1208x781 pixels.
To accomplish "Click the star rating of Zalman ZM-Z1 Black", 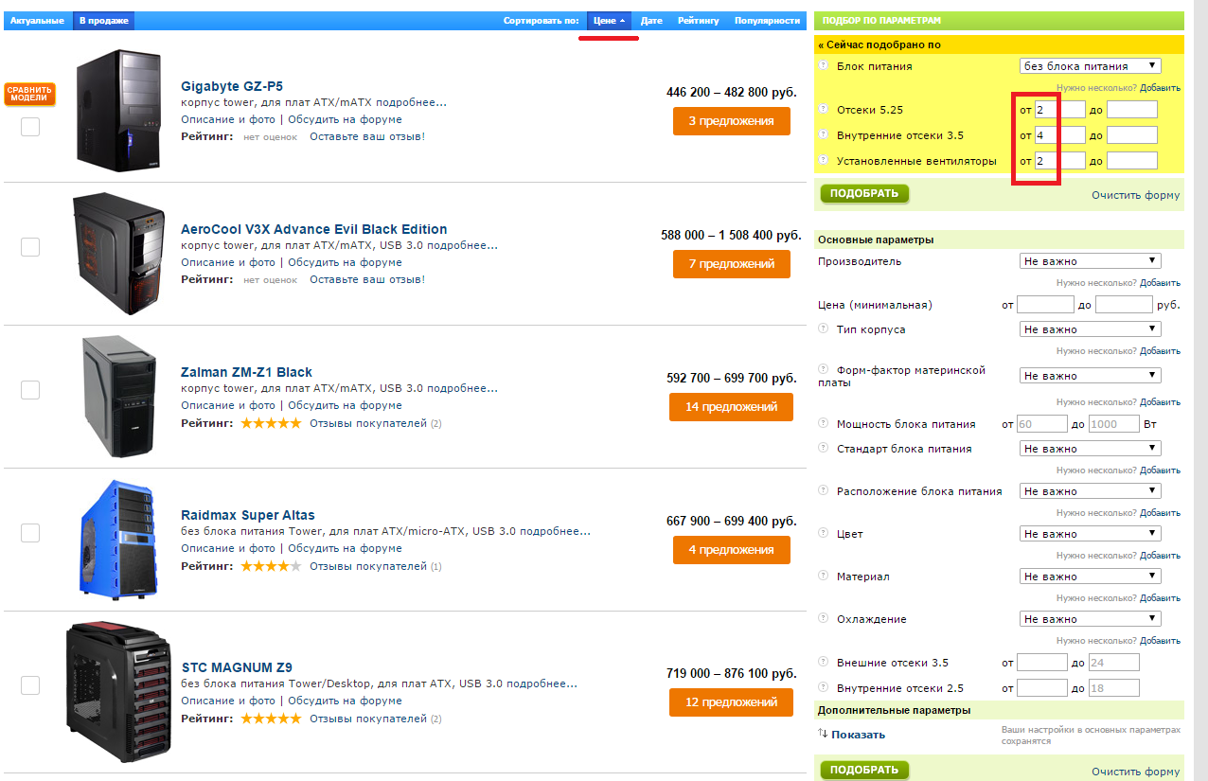I will 271,423.
